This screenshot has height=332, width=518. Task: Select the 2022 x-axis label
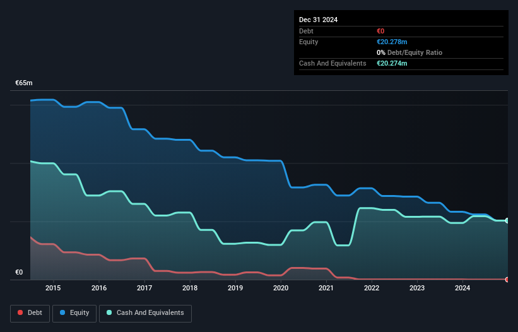click(372, 288)
